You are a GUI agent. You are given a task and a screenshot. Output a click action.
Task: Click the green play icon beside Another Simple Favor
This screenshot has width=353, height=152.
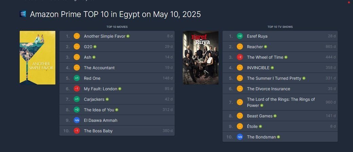(128, 36)
